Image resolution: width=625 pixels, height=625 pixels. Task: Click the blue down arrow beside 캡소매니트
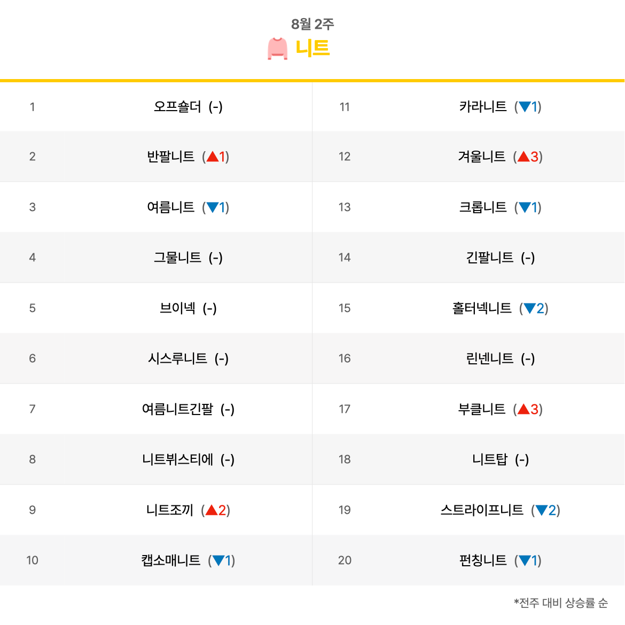point(218,560)
